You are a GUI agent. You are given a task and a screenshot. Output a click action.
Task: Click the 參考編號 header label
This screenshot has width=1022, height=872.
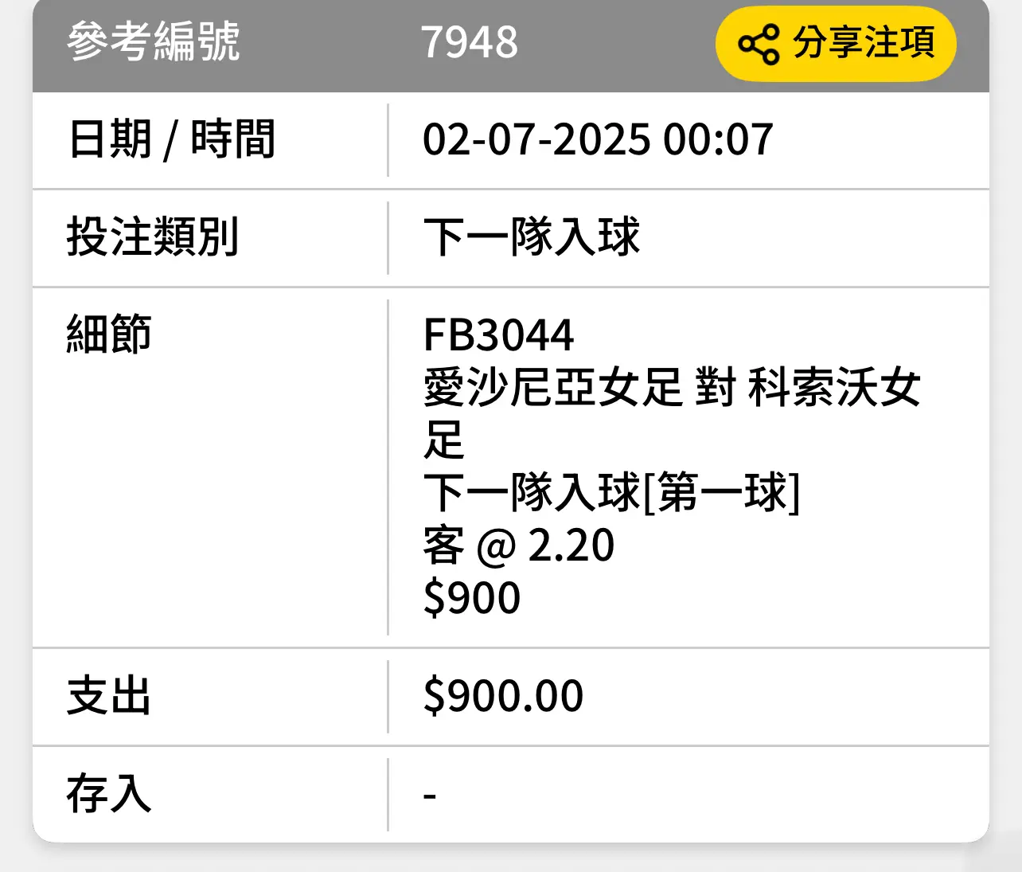pyautogui.click(x=154, y=42)
